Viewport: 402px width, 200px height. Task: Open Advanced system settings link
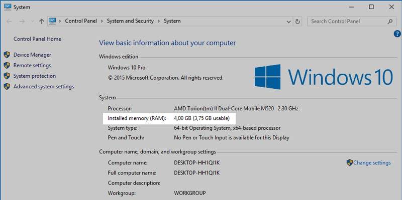pyautogui.click(x=44, y=87)
